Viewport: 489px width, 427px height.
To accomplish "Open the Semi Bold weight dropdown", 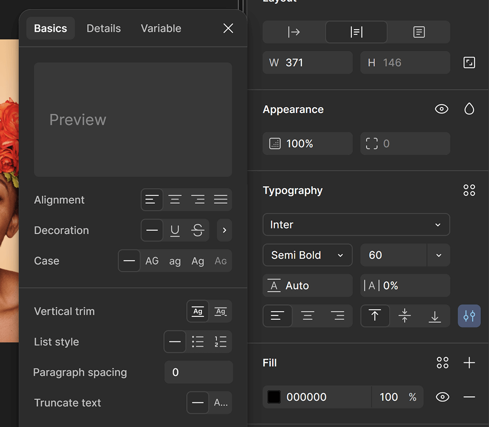I will click(307, 255).
